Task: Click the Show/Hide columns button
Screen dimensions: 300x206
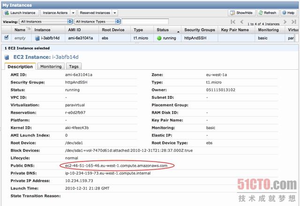Action: (x=241, y=13)
